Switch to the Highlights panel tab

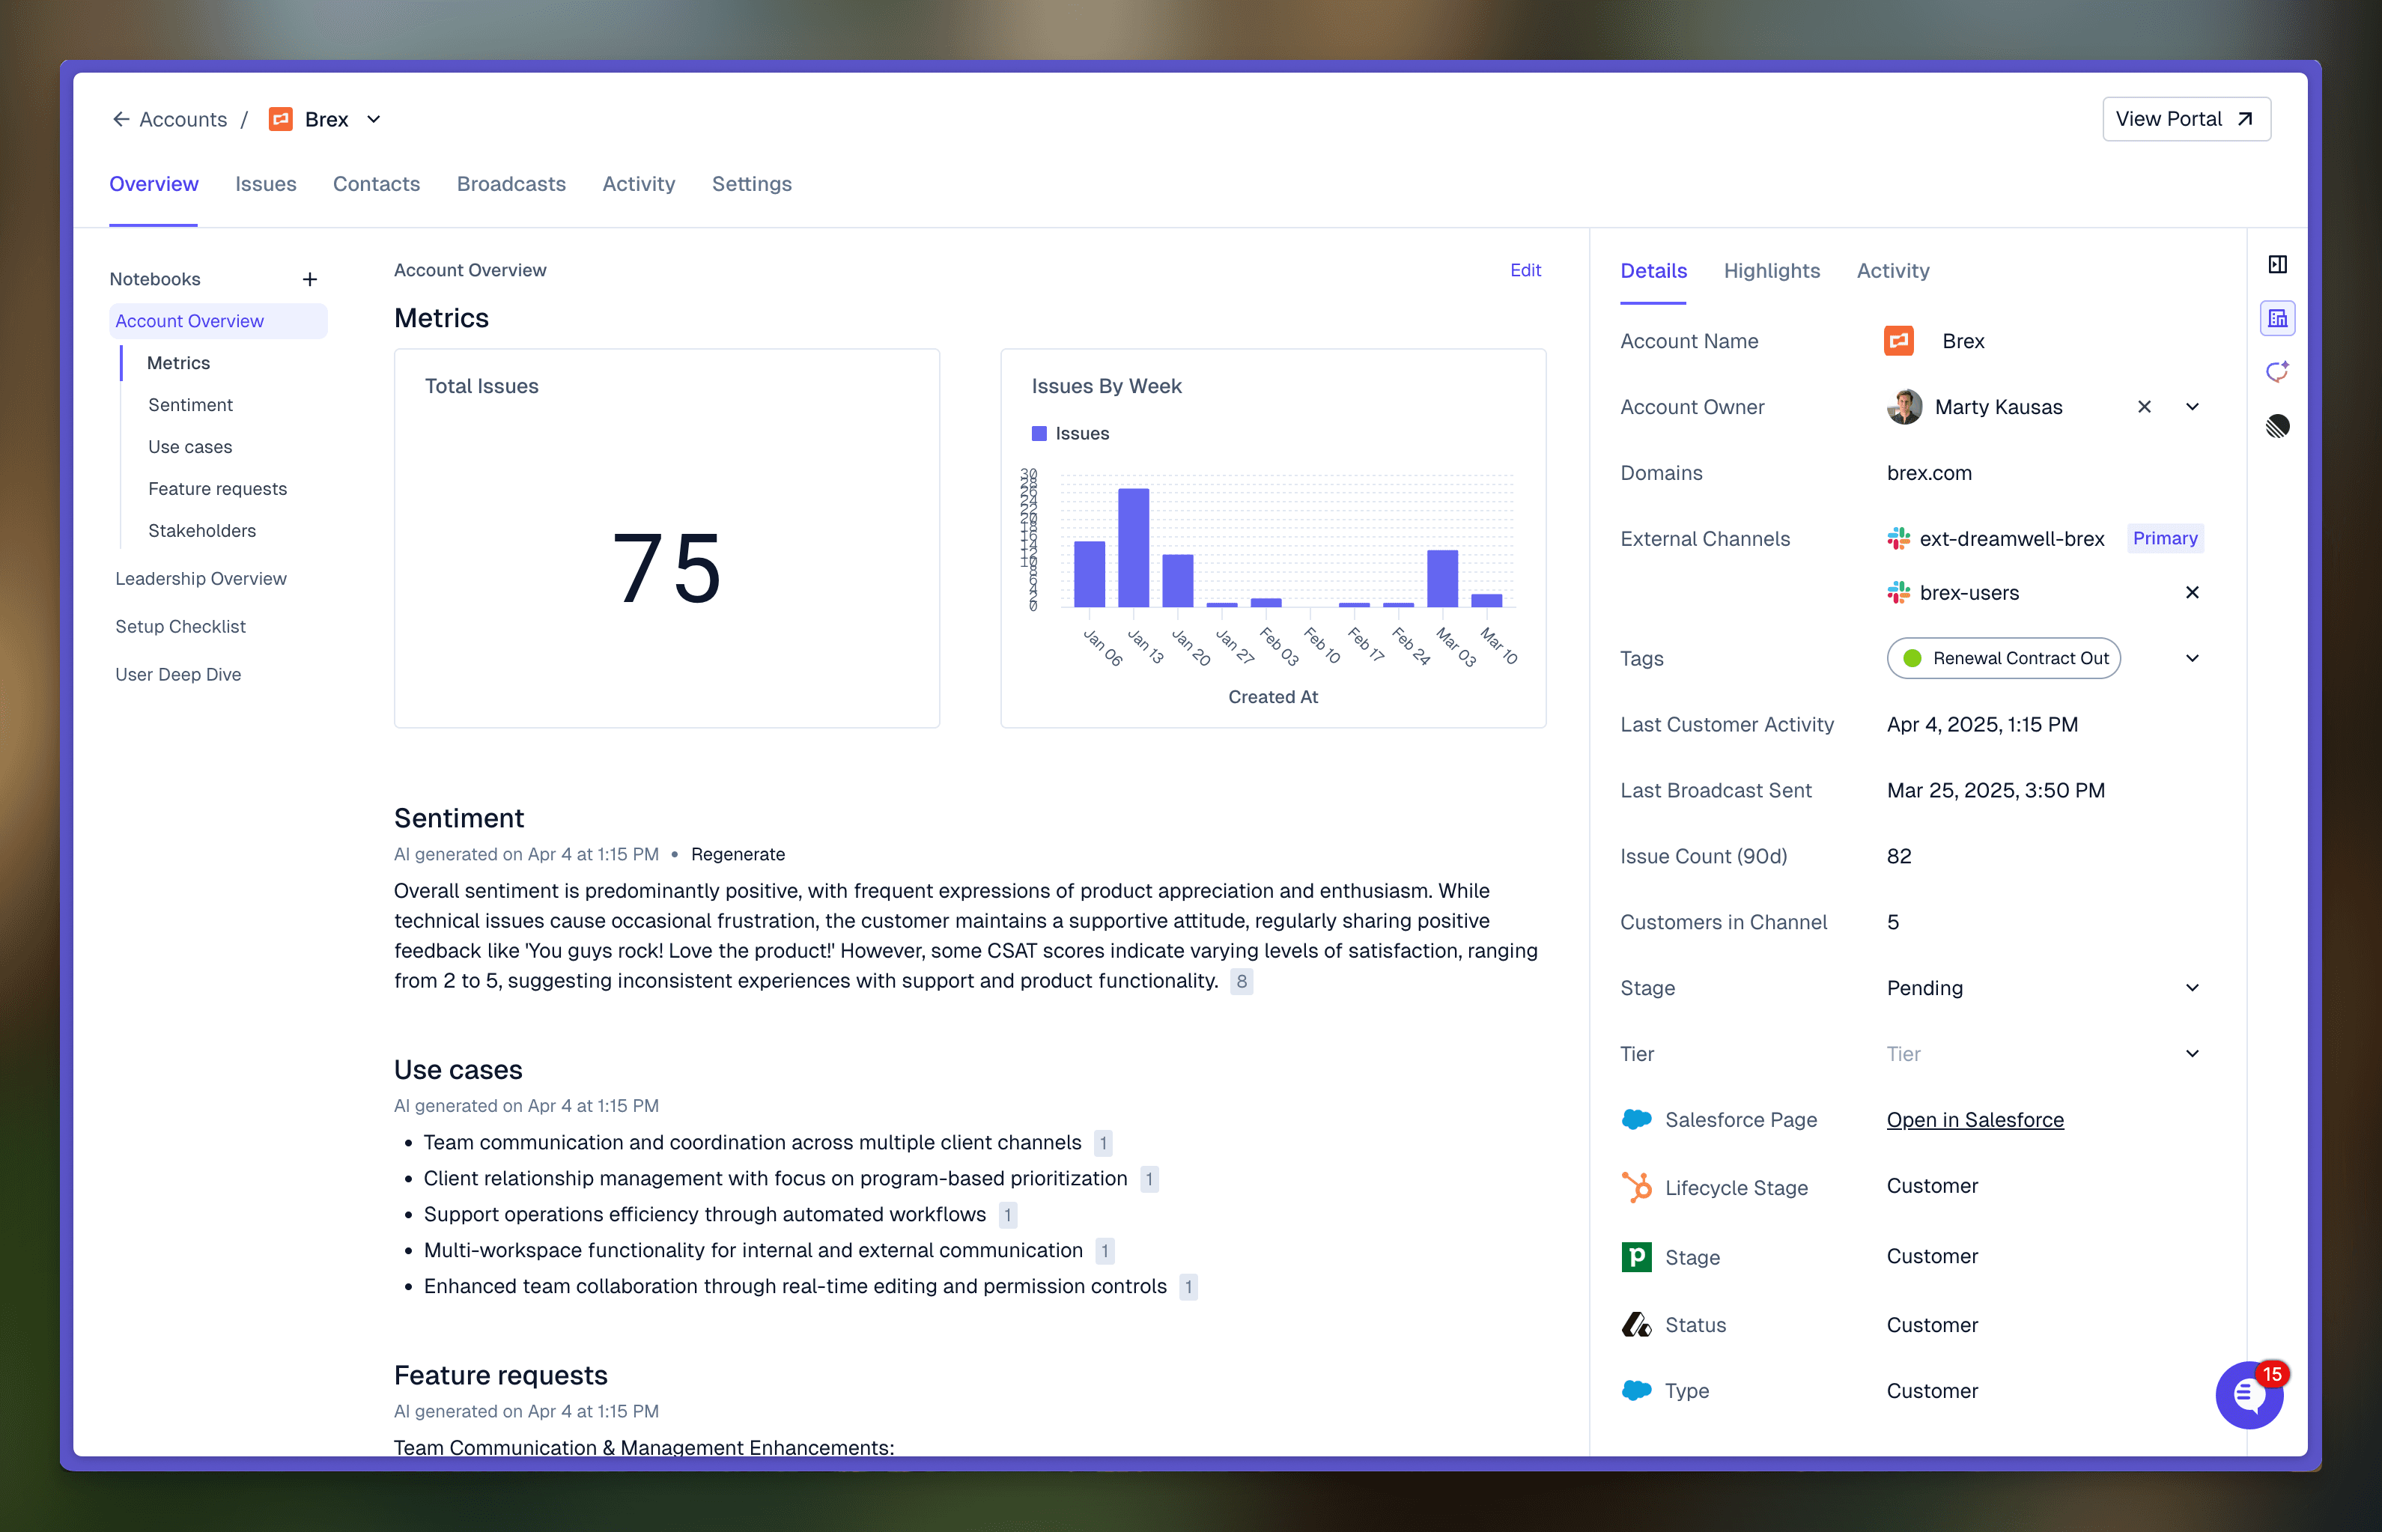coord(1771,270)
